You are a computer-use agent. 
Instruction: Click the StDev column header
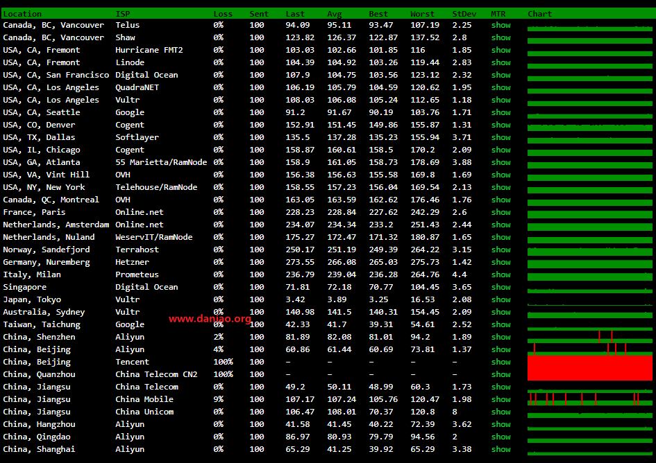click(x=464, y=14)
